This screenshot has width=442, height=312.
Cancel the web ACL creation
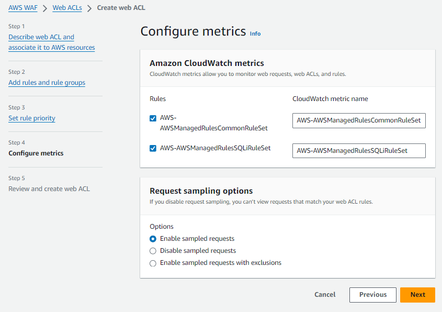tap(325, 295)
